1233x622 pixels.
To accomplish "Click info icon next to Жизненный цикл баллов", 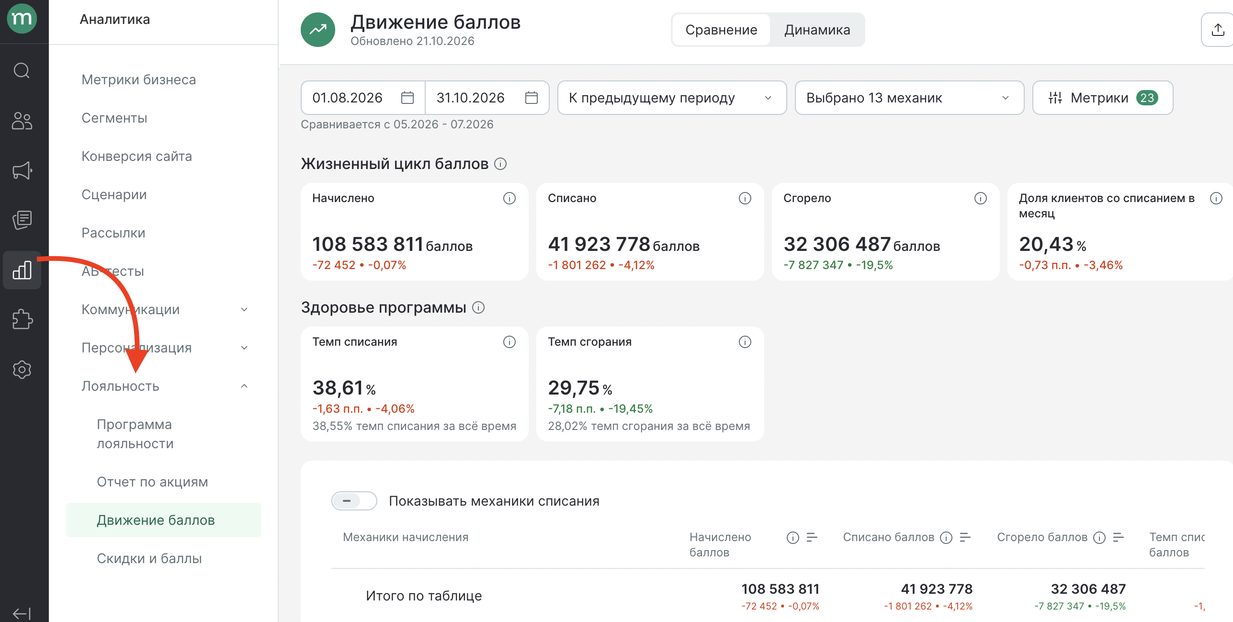I will 500,164.
